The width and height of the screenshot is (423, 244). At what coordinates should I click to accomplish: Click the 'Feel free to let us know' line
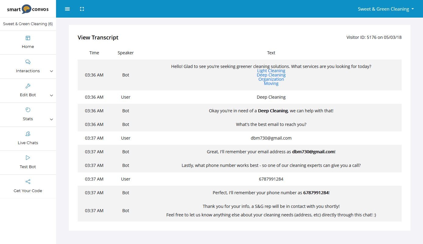(271, 215)
